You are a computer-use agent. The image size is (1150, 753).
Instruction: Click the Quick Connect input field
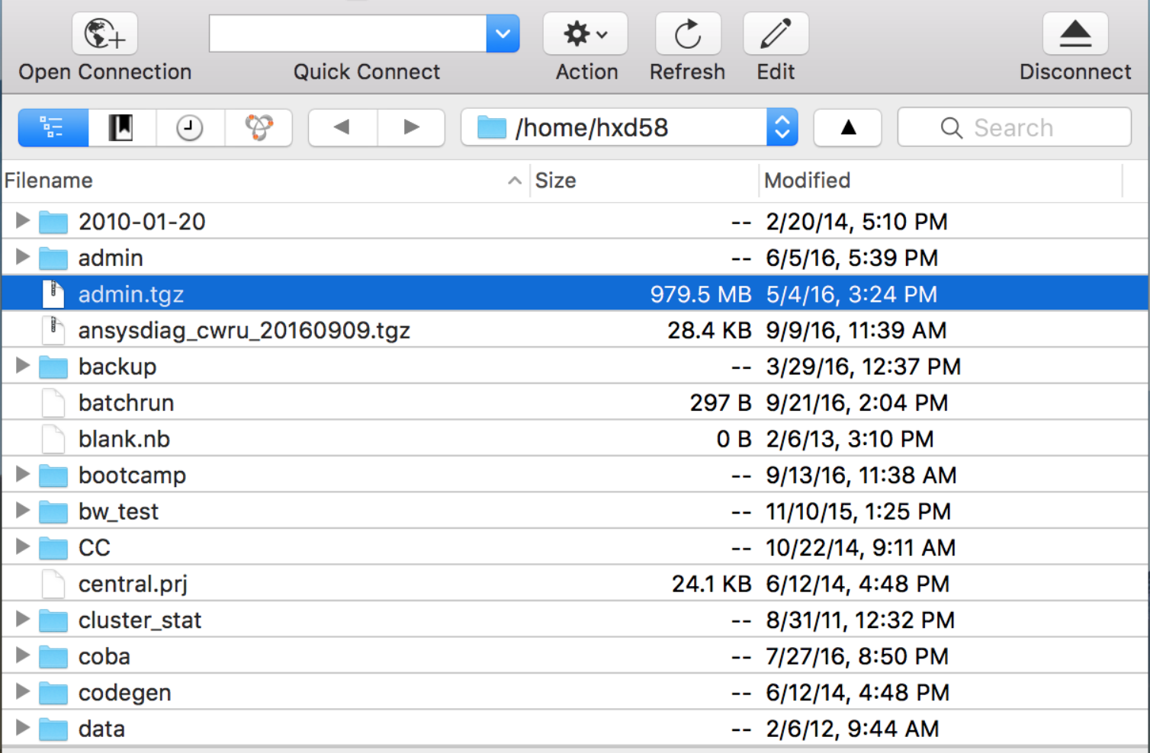(348, 34)
